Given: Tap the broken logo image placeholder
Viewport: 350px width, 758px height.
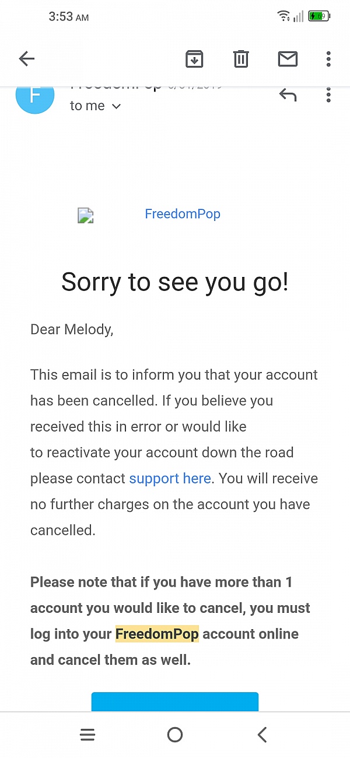Looking at the screenshot, I should tap(86, 216).
